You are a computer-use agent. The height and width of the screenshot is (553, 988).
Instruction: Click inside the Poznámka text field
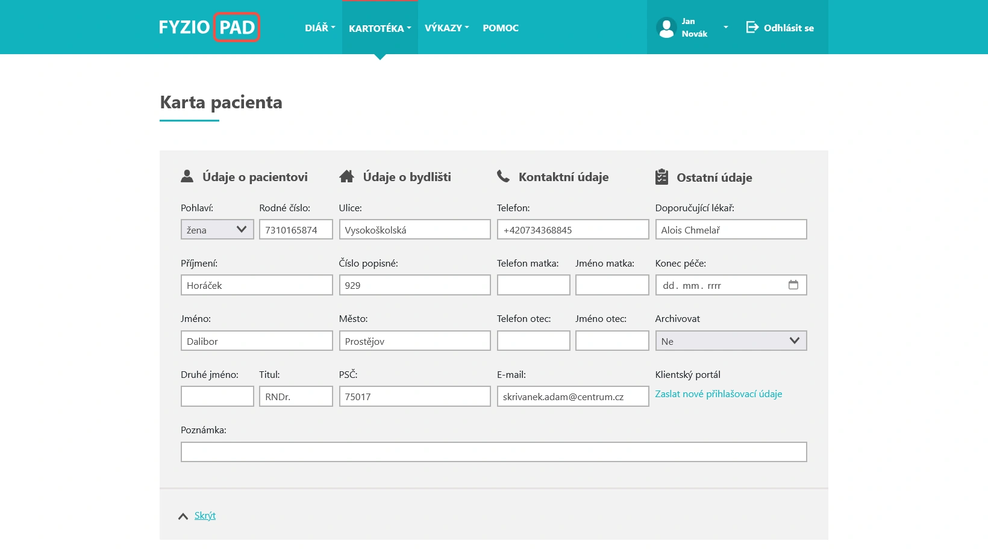(x=493, y=451)
